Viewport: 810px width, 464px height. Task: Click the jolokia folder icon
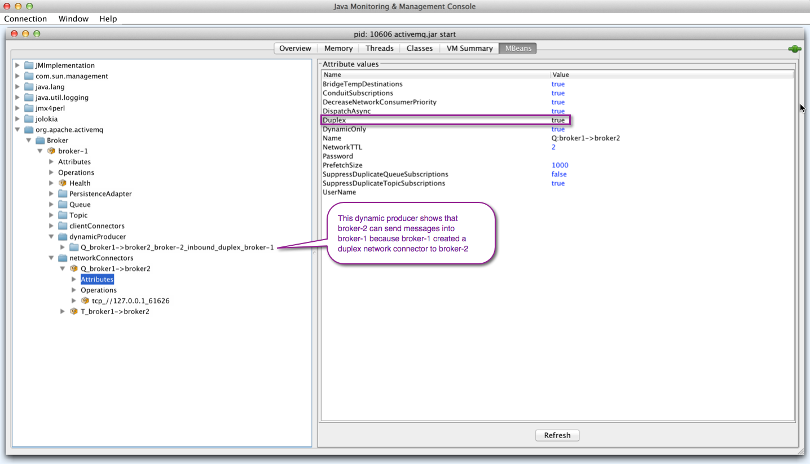[29, 119]
